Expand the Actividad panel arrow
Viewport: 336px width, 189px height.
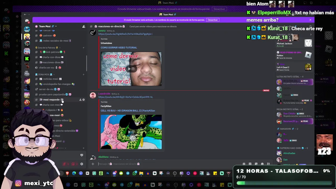311,35
